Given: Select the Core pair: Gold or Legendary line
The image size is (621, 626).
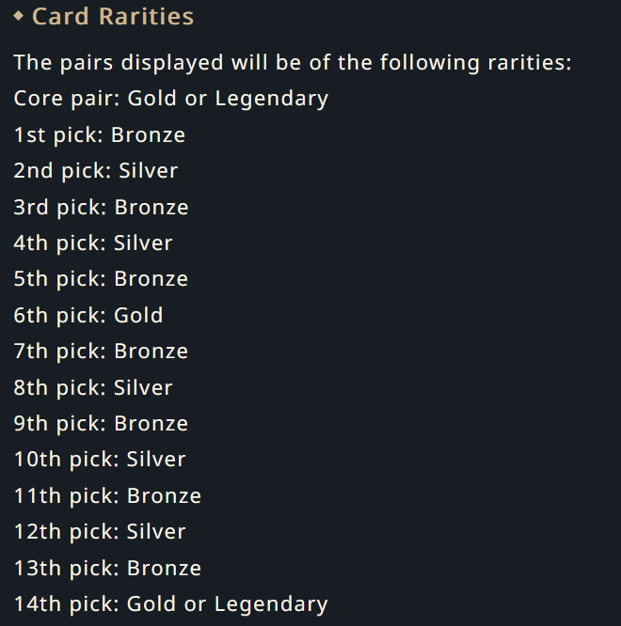Looking at the screenshot, I should coord(171,99).
